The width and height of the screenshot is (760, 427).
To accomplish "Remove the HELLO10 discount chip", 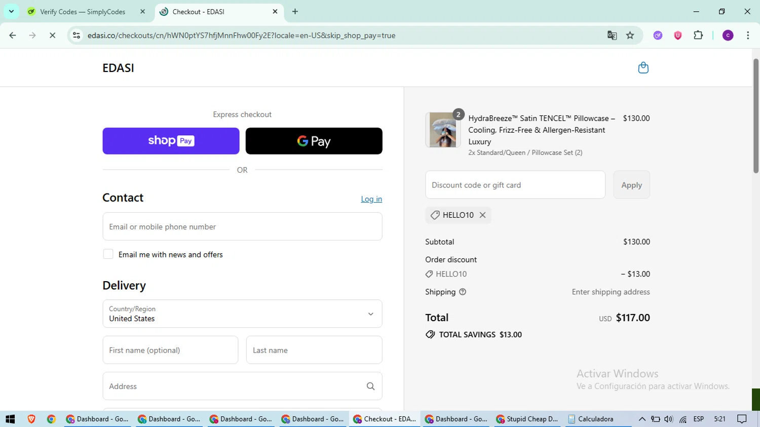I will [483, 215].
